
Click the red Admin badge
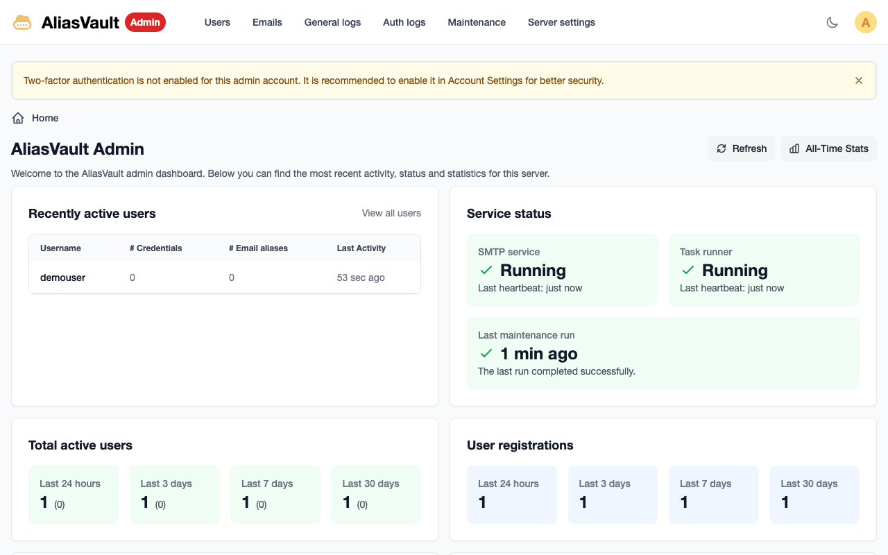tap(145, 22)
